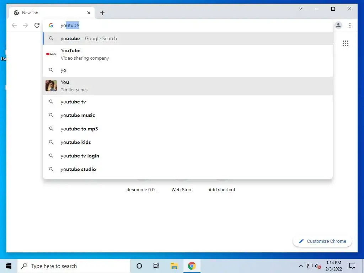This screenshot has height=273, width=364.
Task: Open Chrome's three-dot menu
Action: (350, 25)
